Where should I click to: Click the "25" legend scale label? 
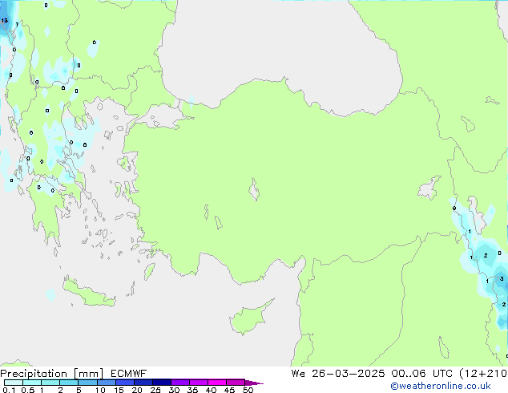[x=155, y=390]
